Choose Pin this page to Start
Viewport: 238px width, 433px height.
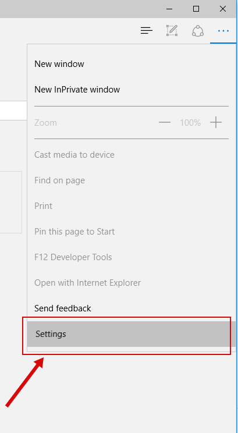pos(74,232)
